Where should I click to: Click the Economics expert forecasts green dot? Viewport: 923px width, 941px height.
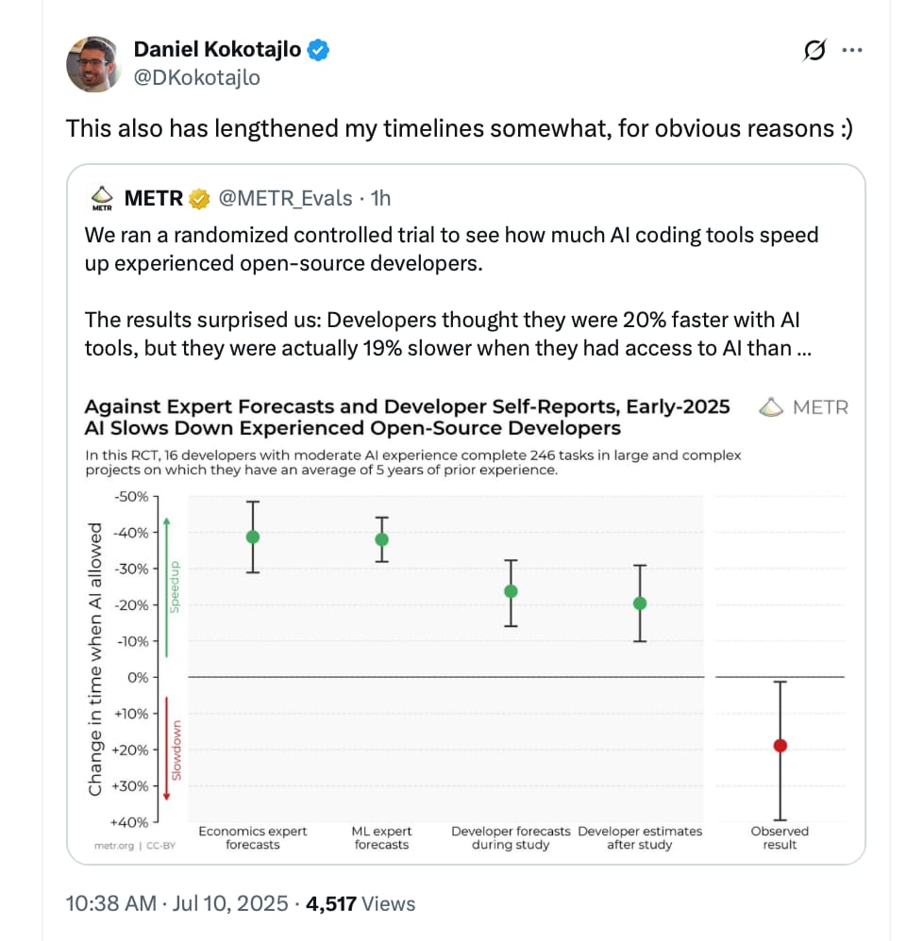253,537
